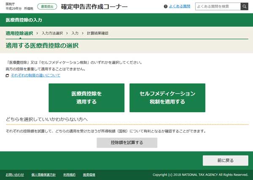Open the 利用規約 footer link
The height and width of the screenshot is (180, 253).
pyautogui.click(x=69, y=175)
